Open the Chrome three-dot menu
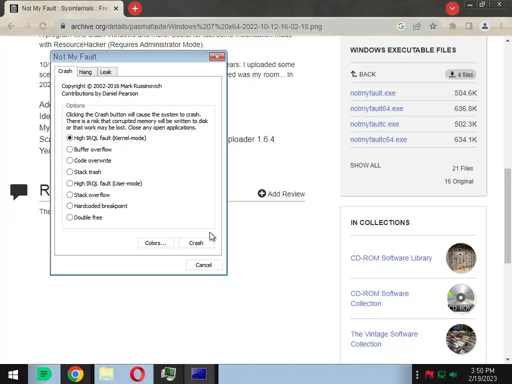 pos(501,26)
